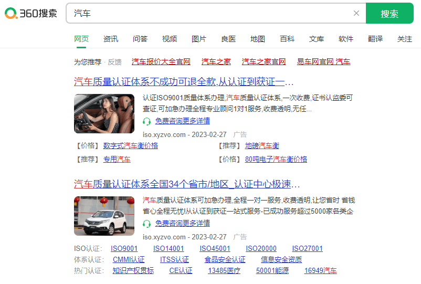Screen dimensions: 421x284
Task: Open the 信息安全资质 link
Action: click(x=281, y=259)
